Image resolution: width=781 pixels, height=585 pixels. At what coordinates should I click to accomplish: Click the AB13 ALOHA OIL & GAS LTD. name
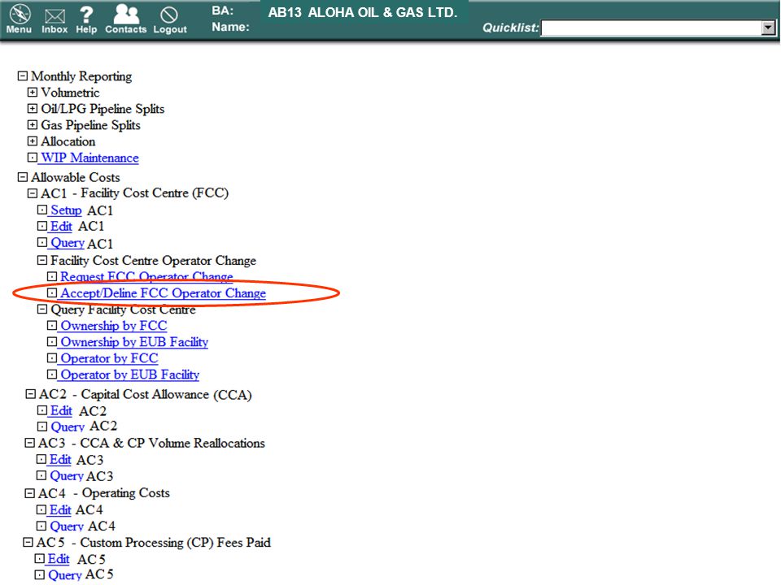(x=363, y=12)
